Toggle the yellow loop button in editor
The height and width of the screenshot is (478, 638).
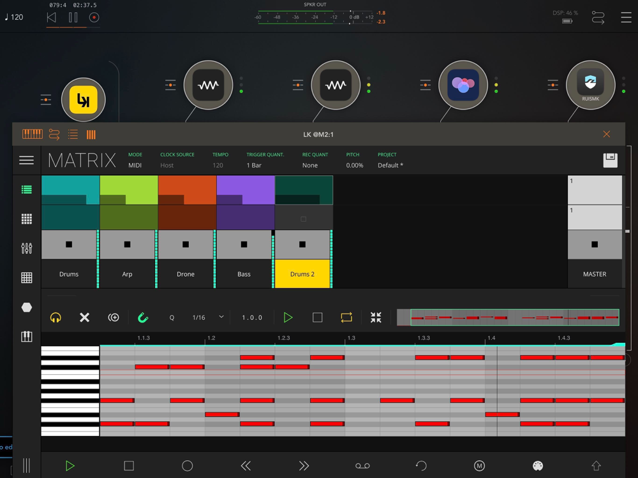coord(346,317)
